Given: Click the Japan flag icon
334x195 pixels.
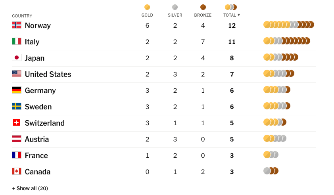Looking at the screenshot, I should pyautogui.click(x=17, y=57).
